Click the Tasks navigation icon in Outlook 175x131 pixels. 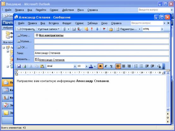(x=6, y=105)
